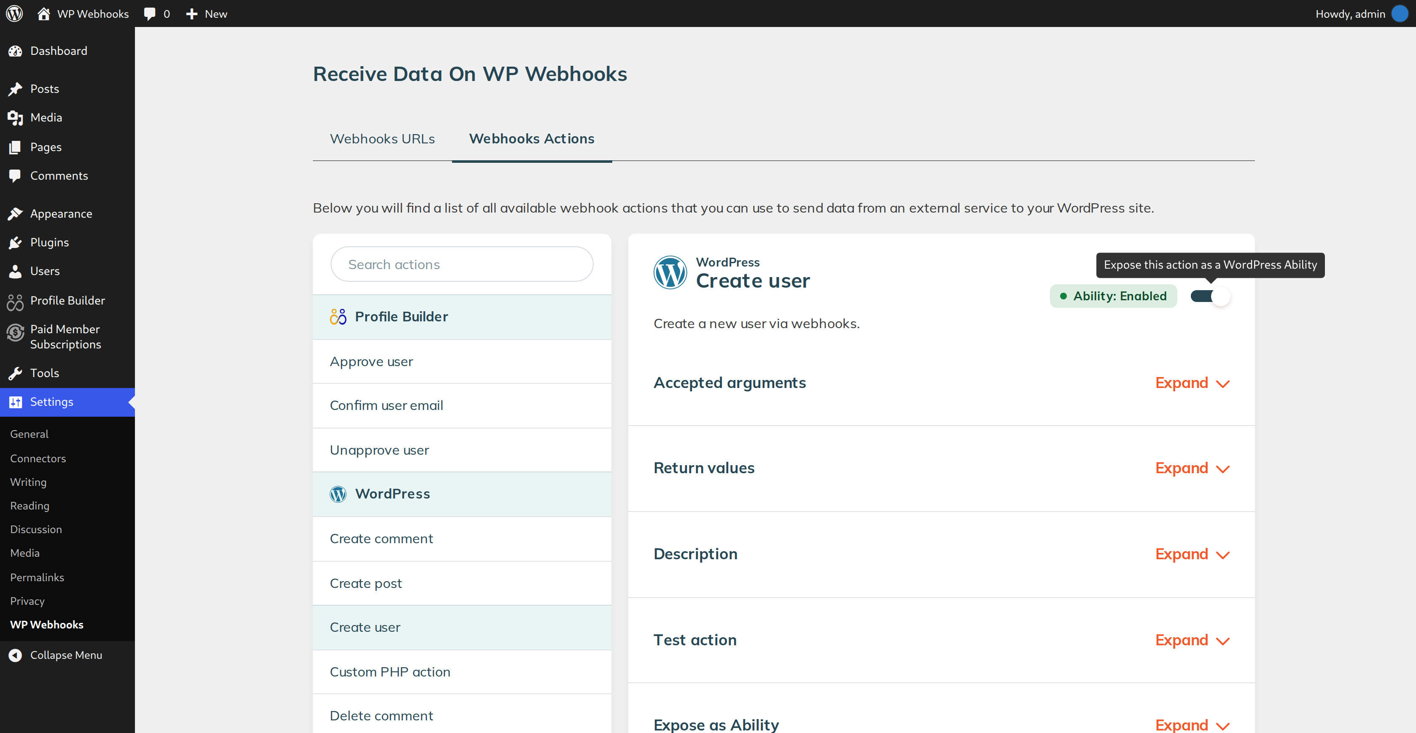Open WP Webhooks in Settings submenu
The image size is (1416, 733).
[47, 625]
